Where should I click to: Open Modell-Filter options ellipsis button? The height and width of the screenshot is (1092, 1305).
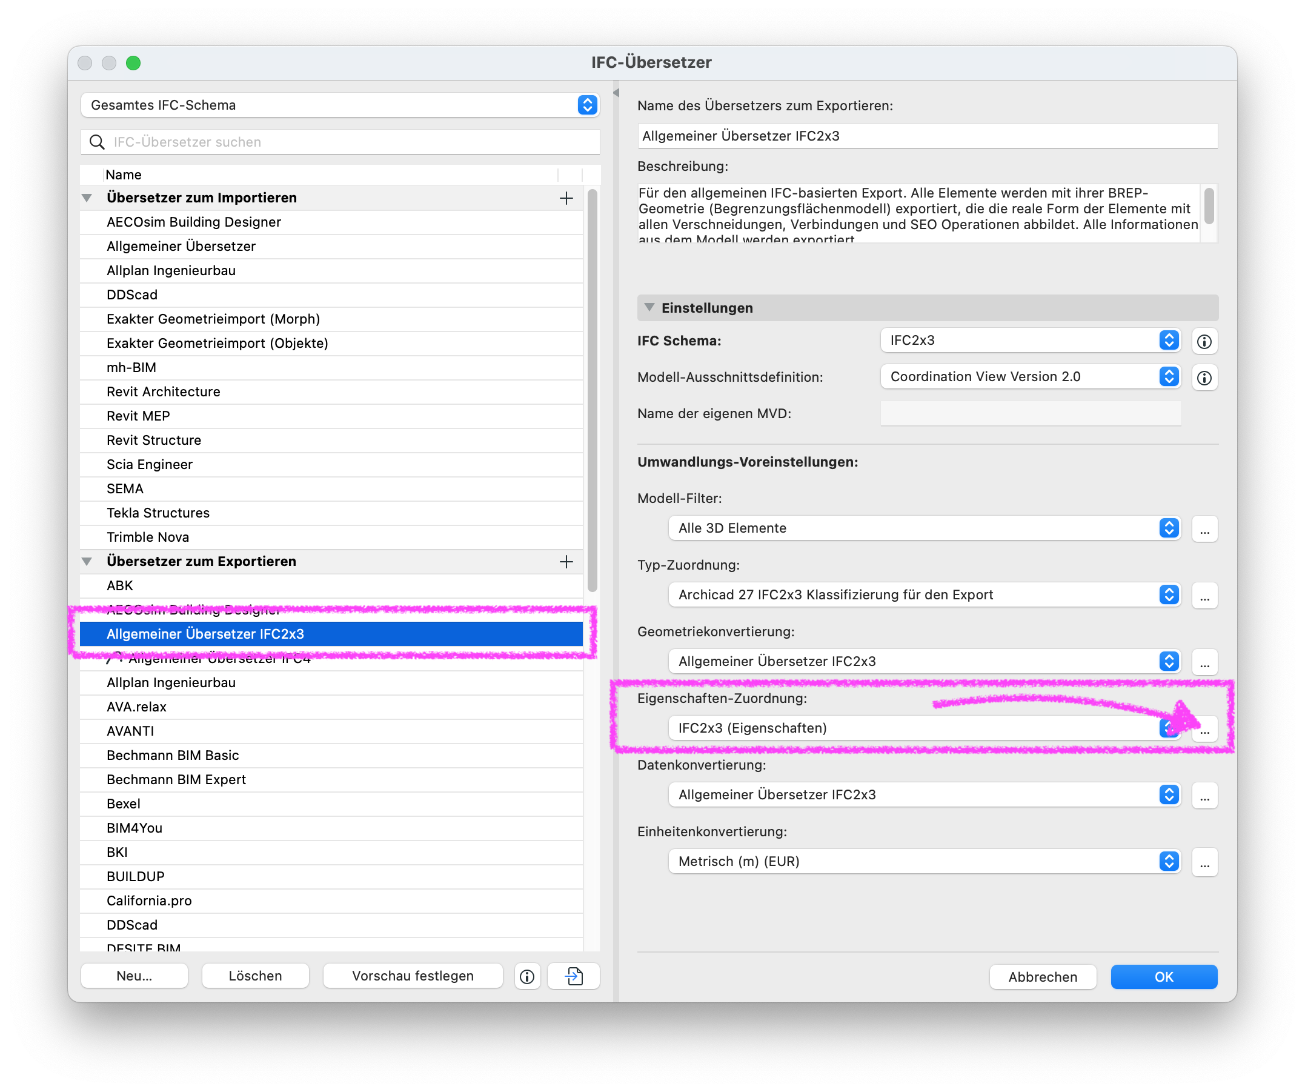[1204, 529]
